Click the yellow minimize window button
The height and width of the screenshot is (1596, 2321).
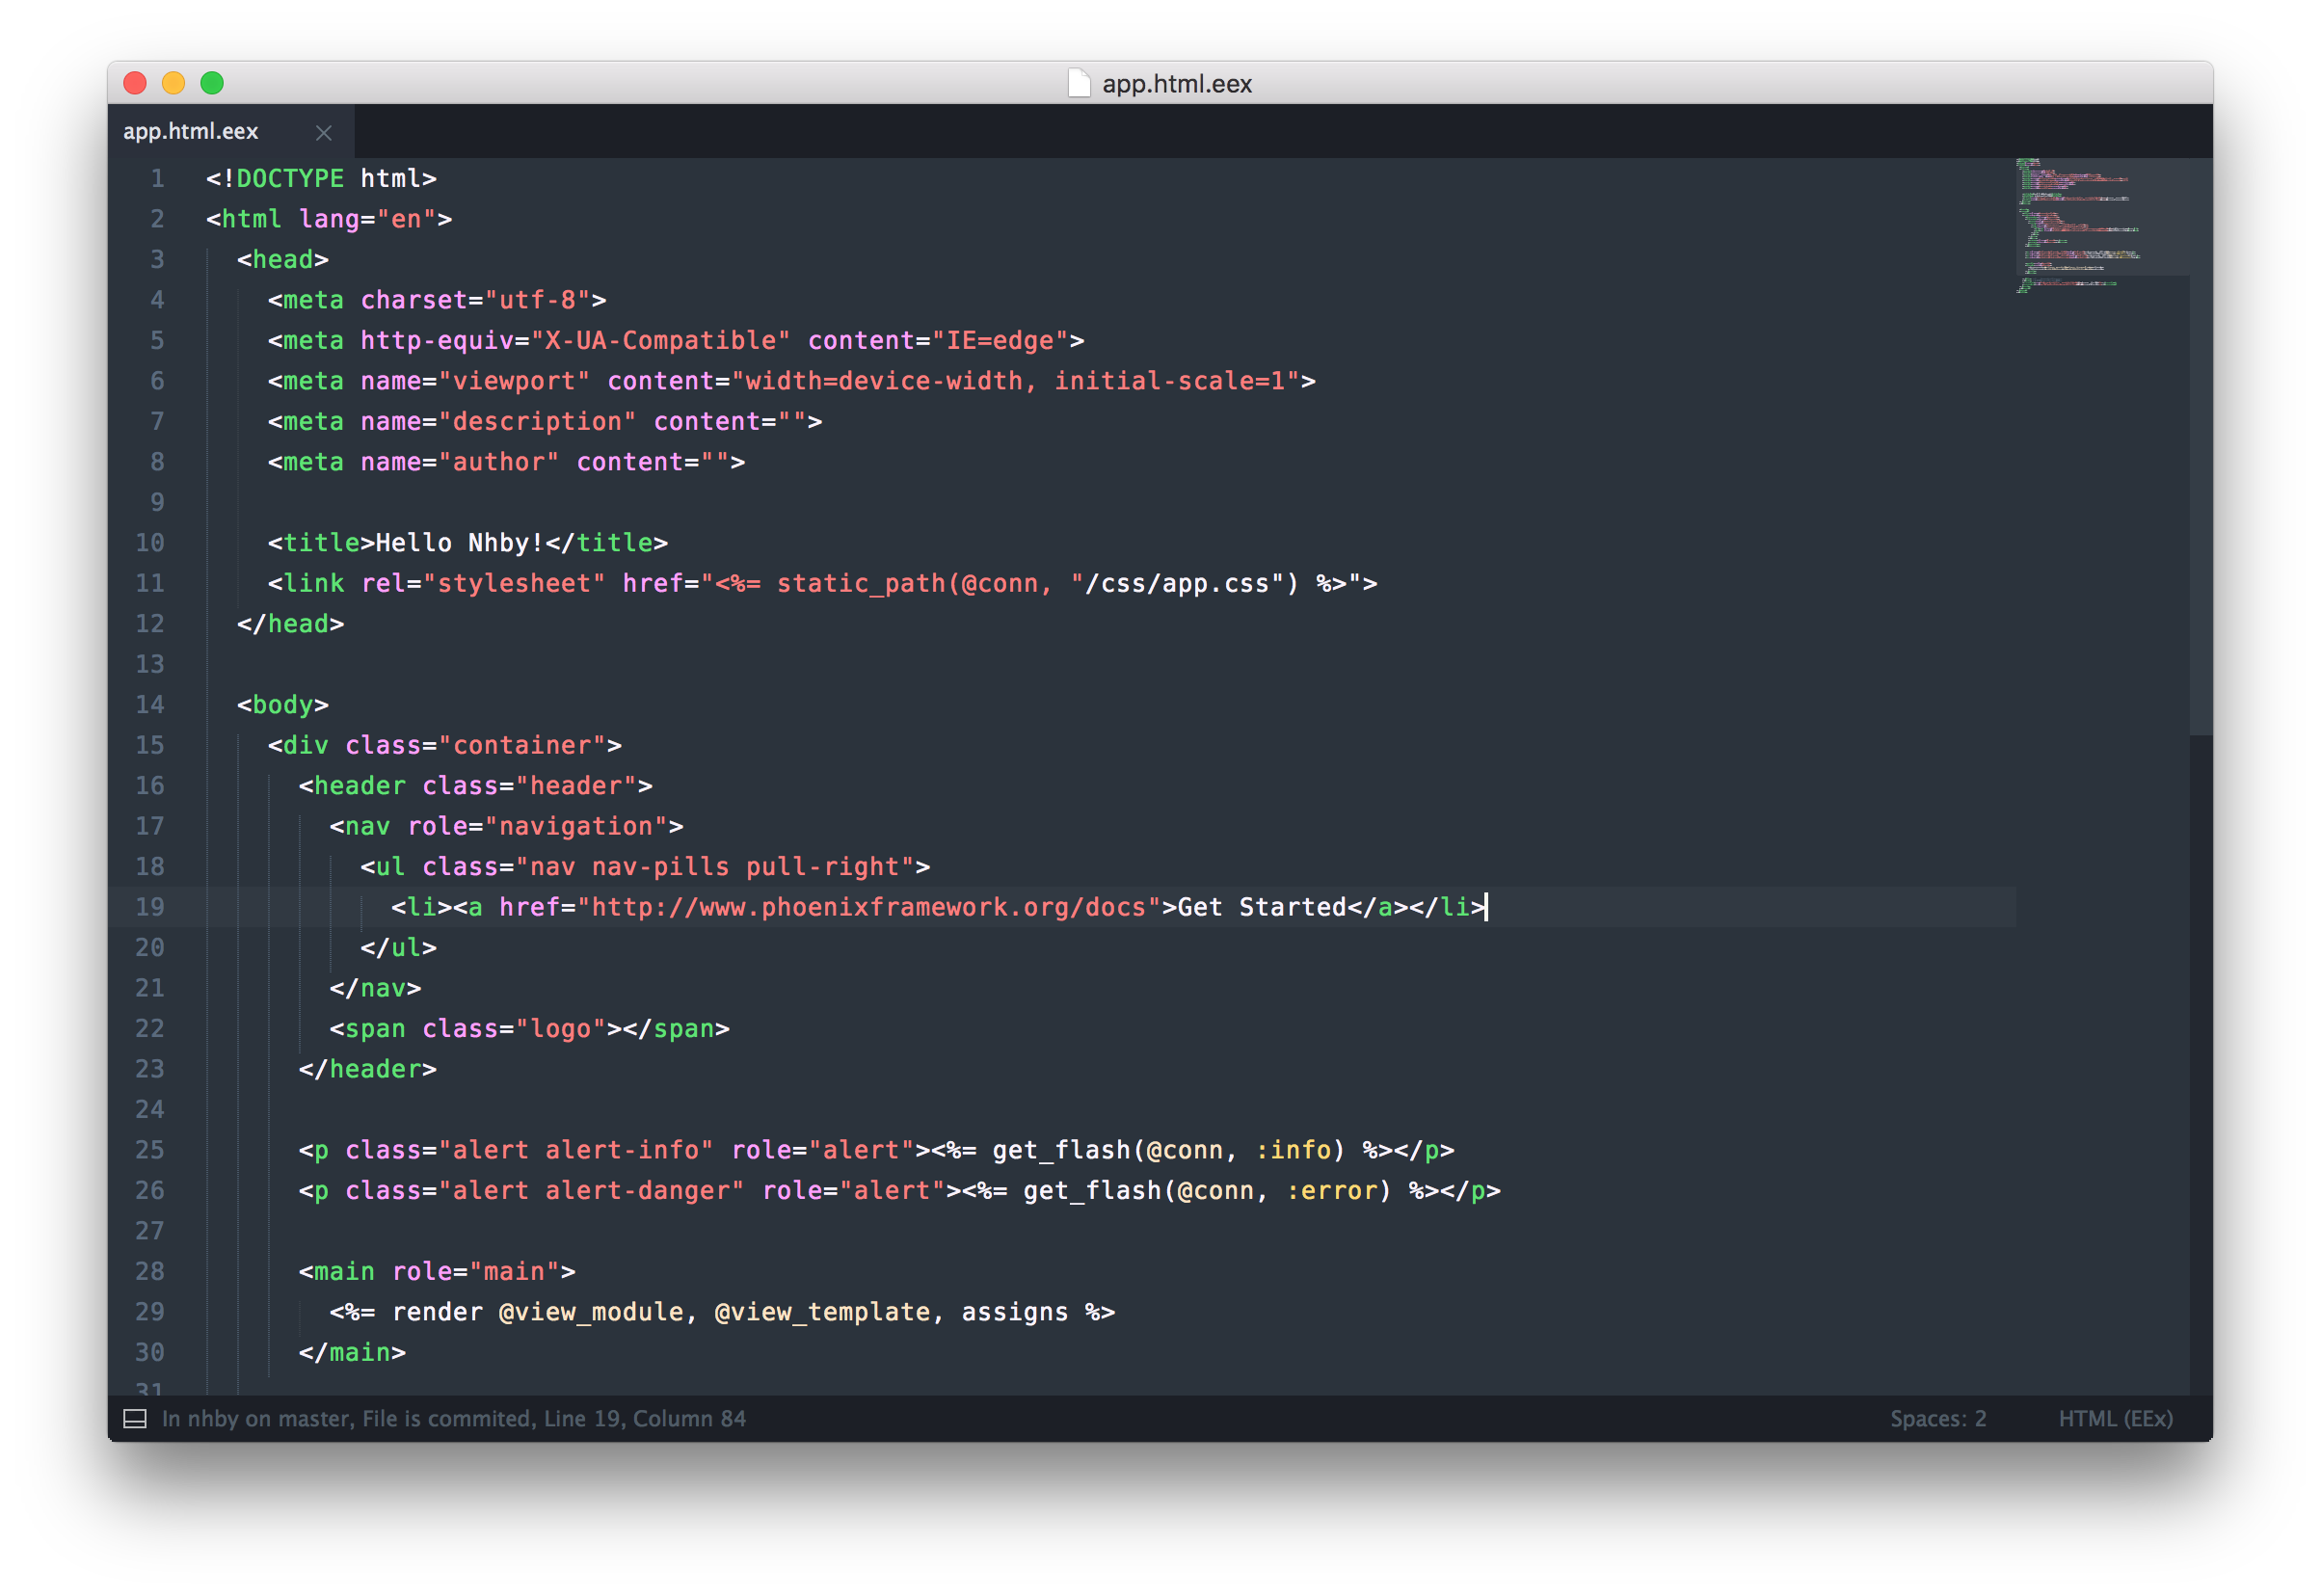pos(174,83)
